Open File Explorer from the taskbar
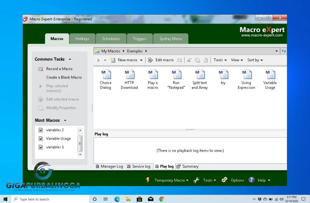Viewport: 310px width, 203px height. tap(128, 199)
